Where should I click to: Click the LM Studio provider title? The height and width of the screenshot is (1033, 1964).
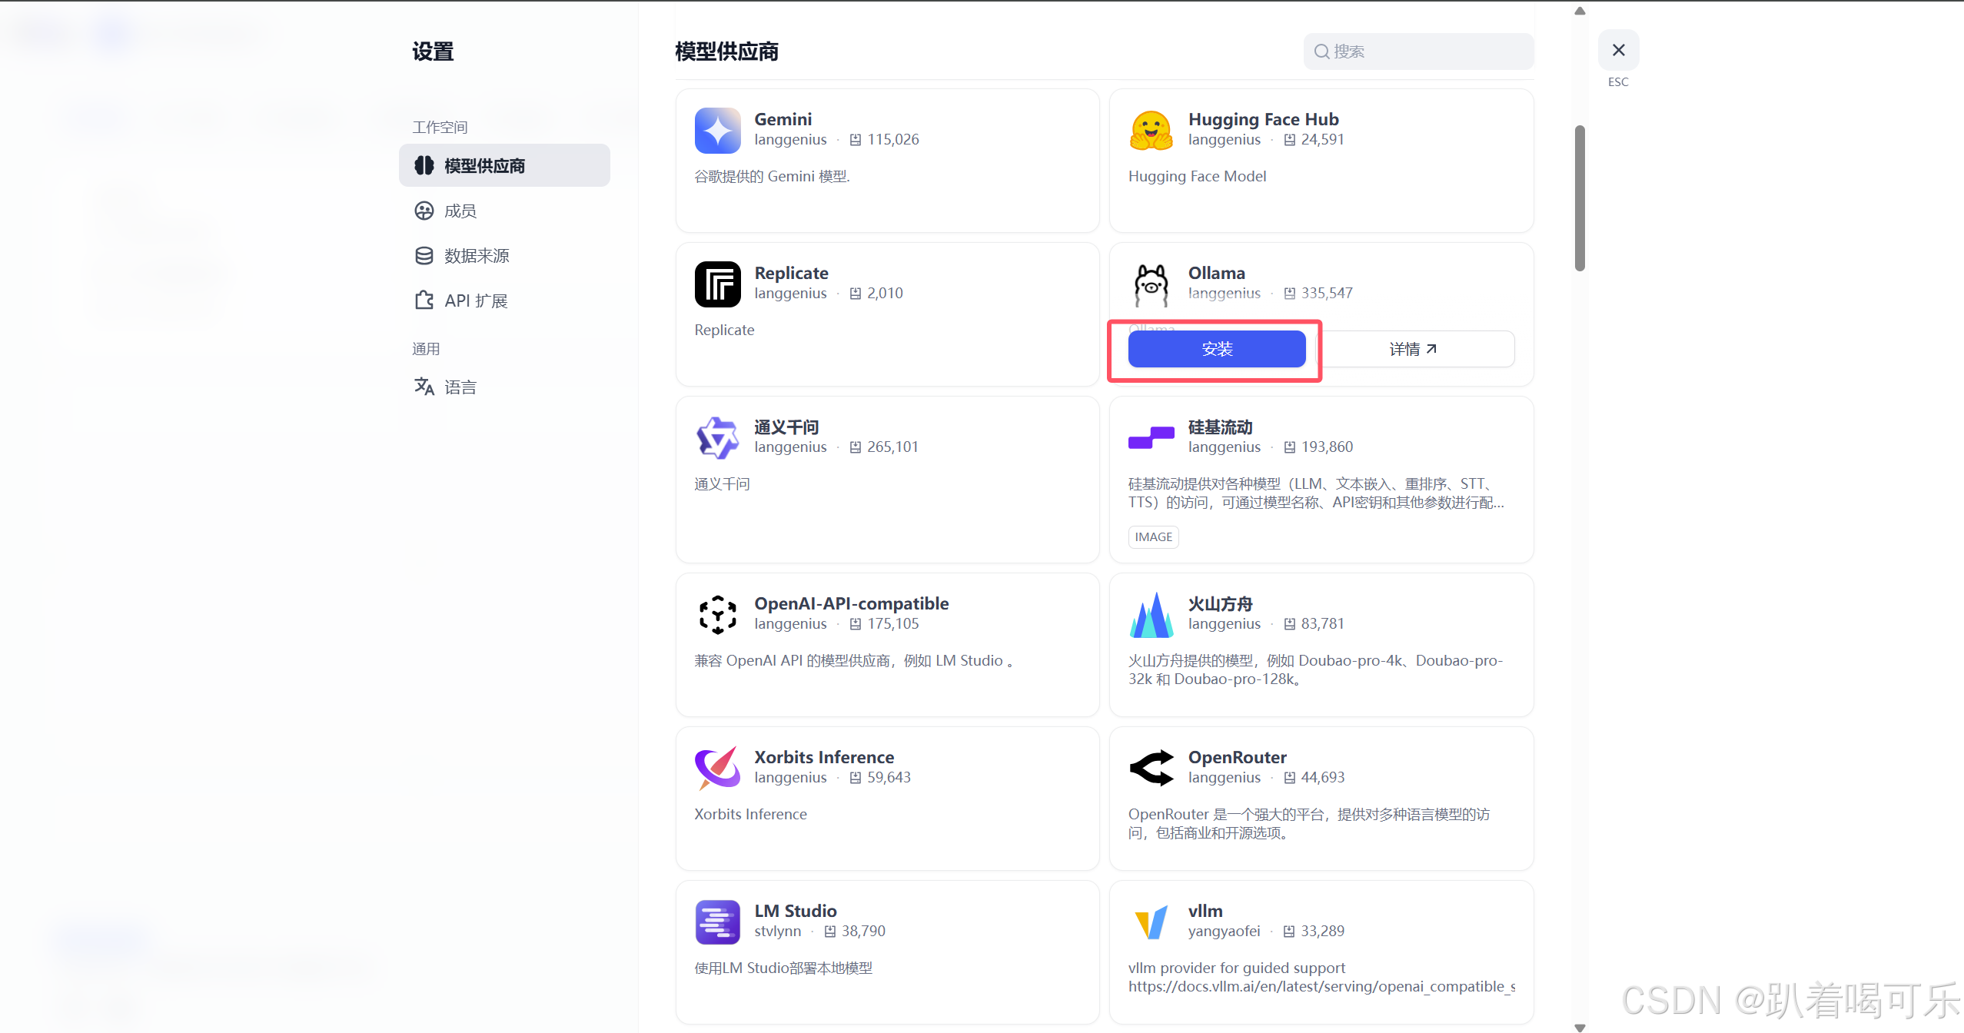tap(795, 911)
